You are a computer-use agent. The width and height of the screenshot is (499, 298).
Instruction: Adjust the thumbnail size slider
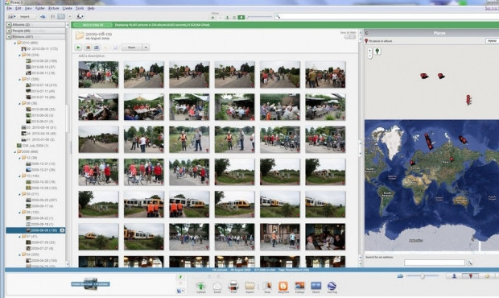tap(423, 276)
